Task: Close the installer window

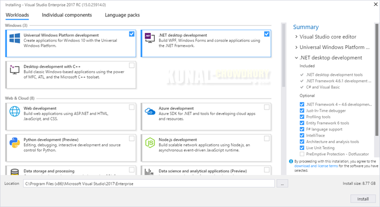Action: (x=376, y=4)
